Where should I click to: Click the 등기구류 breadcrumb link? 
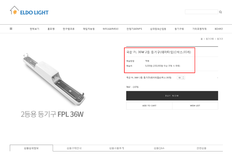(210, 39)
